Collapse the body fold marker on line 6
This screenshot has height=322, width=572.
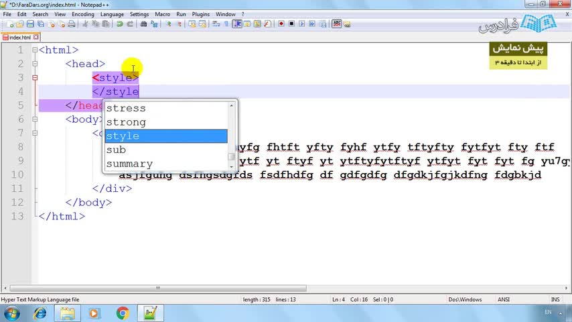(x=35, y=119)
